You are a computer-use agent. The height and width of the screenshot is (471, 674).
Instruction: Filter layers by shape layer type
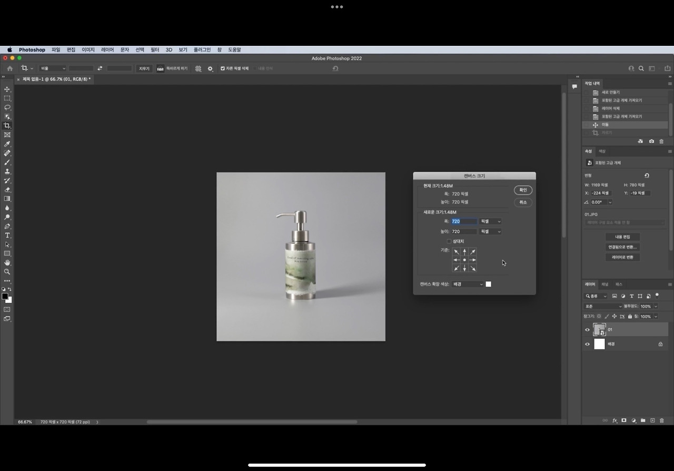coord(640,296)
